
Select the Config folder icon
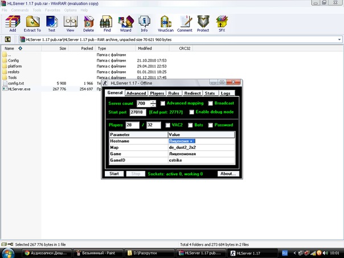(5, 60)
